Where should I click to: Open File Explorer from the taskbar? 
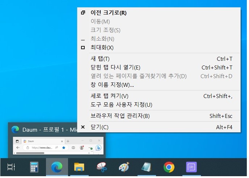(x=79, y=167)
